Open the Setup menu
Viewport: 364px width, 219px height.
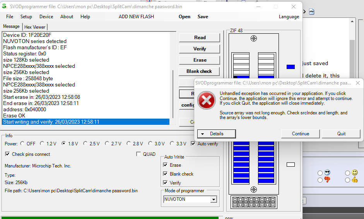tap(26, 17)
